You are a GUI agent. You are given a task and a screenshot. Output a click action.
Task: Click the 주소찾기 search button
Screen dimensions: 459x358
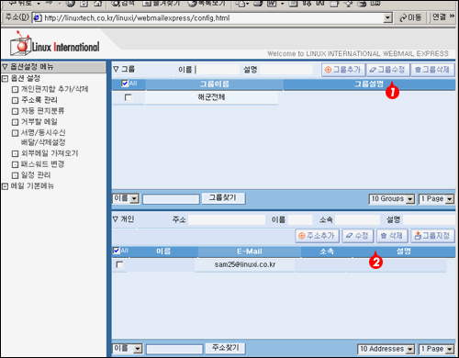point(226,348)
